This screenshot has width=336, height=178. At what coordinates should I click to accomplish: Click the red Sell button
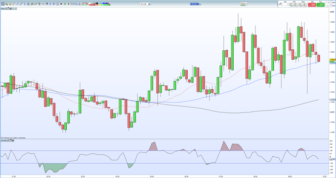(312, 5)
